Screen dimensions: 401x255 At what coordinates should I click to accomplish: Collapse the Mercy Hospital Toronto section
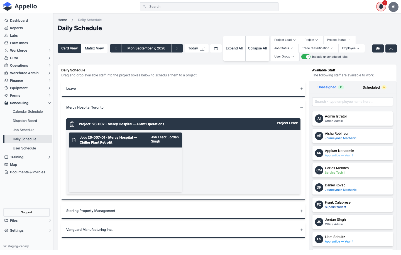(x=302, y=108)
